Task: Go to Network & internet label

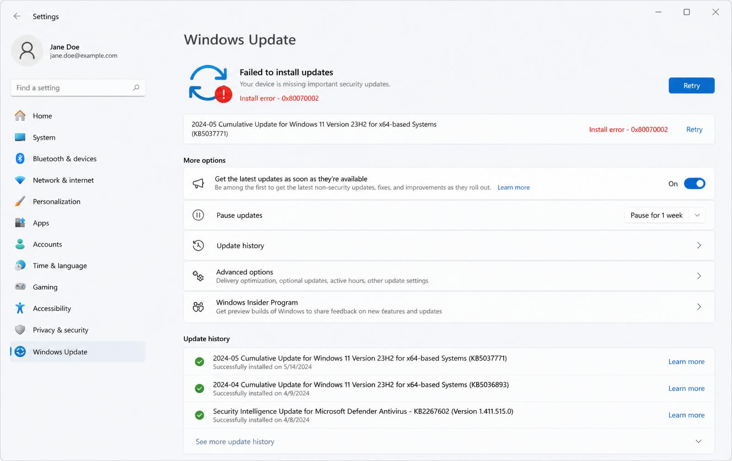Action: point(63,180)
